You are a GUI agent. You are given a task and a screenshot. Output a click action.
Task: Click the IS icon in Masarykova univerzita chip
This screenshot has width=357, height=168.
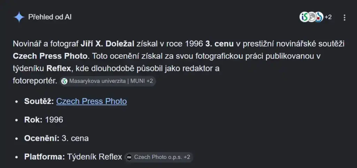coord(64,81)
